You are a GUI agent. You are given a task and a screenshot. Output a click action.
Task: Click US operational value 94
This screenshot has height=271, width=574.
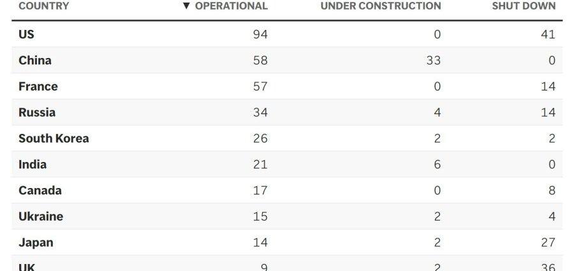[x=260, y=34]
